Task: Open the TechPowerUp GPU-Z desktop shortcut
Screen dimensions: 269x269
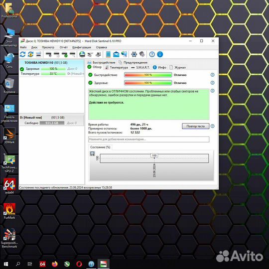Action: click(x=9, y=163)
